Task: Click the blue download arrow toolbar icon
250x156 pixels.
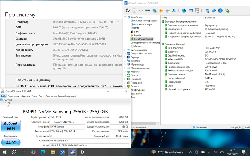Action: tap(214, 11)
